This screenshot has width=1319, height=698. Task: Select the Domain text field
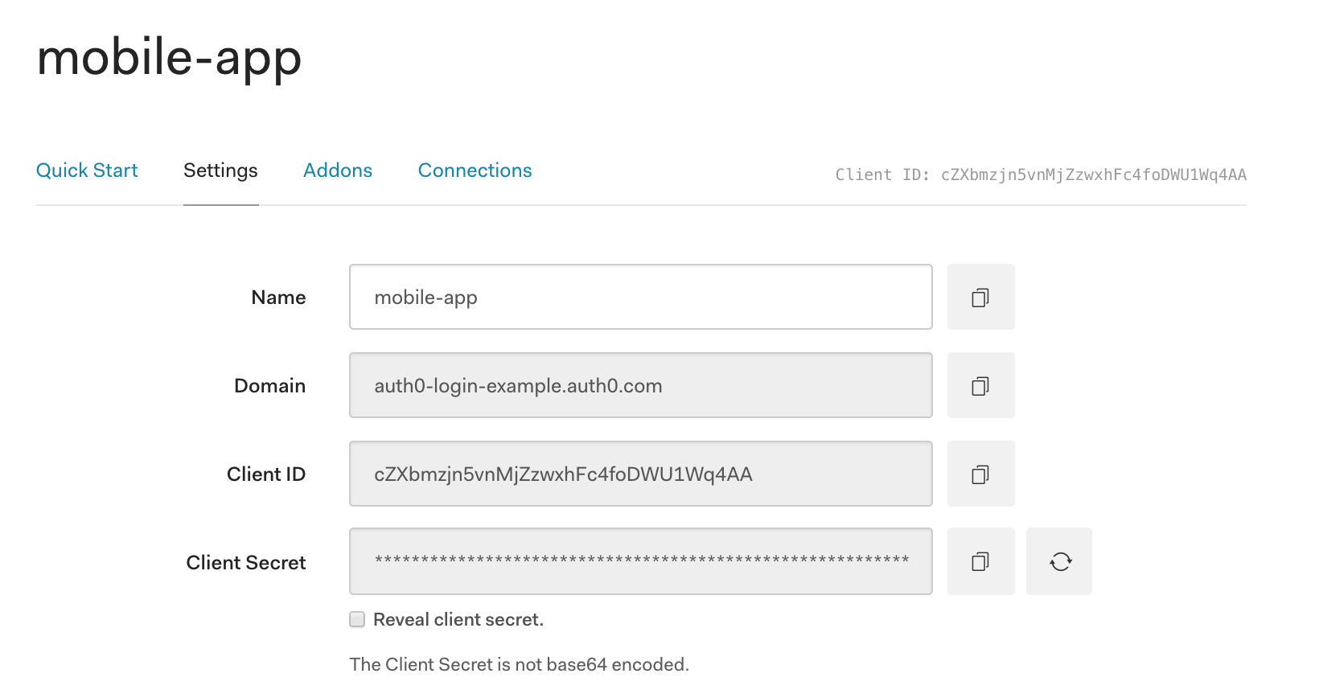[640, 386]
